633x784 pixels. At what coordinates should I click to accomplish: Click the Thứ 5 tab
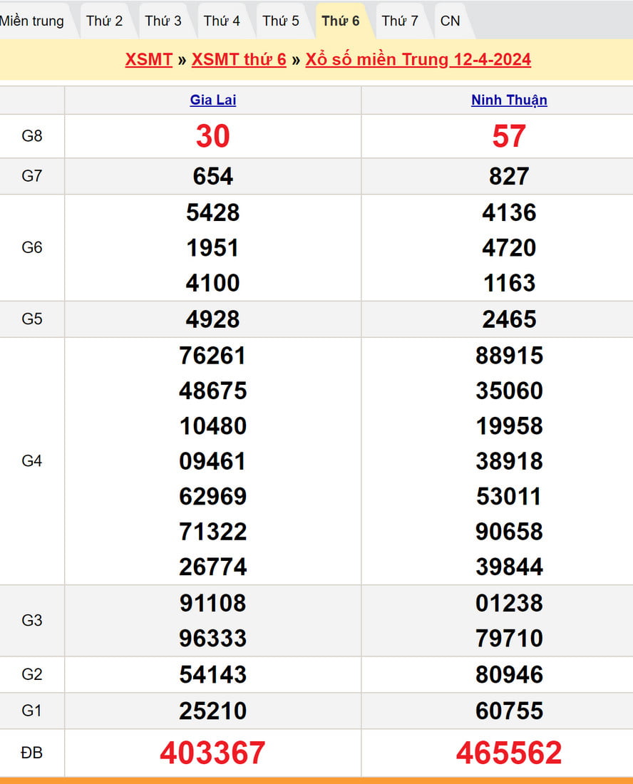pos(281,21)
